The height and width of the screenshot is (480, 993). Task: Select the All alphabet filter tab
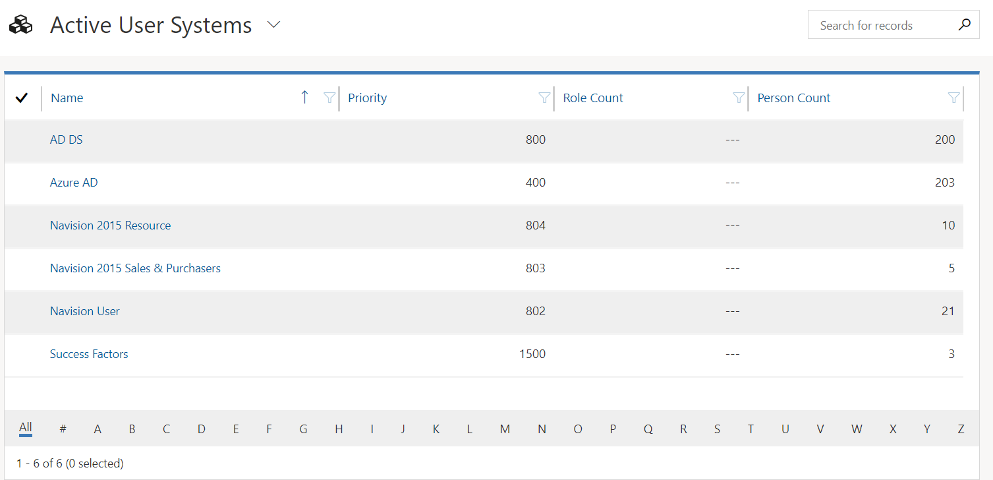(26, 427)
